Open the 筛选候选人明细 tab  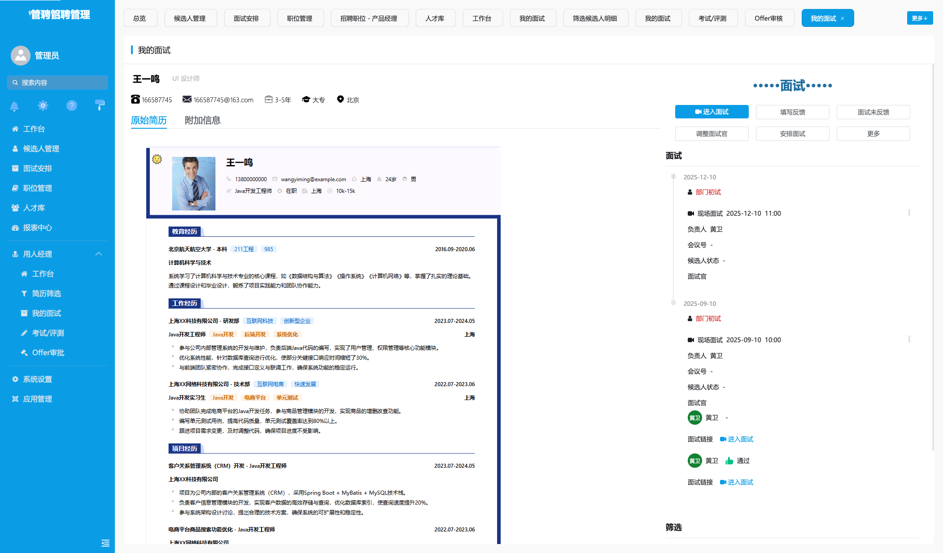coord(595,18)
